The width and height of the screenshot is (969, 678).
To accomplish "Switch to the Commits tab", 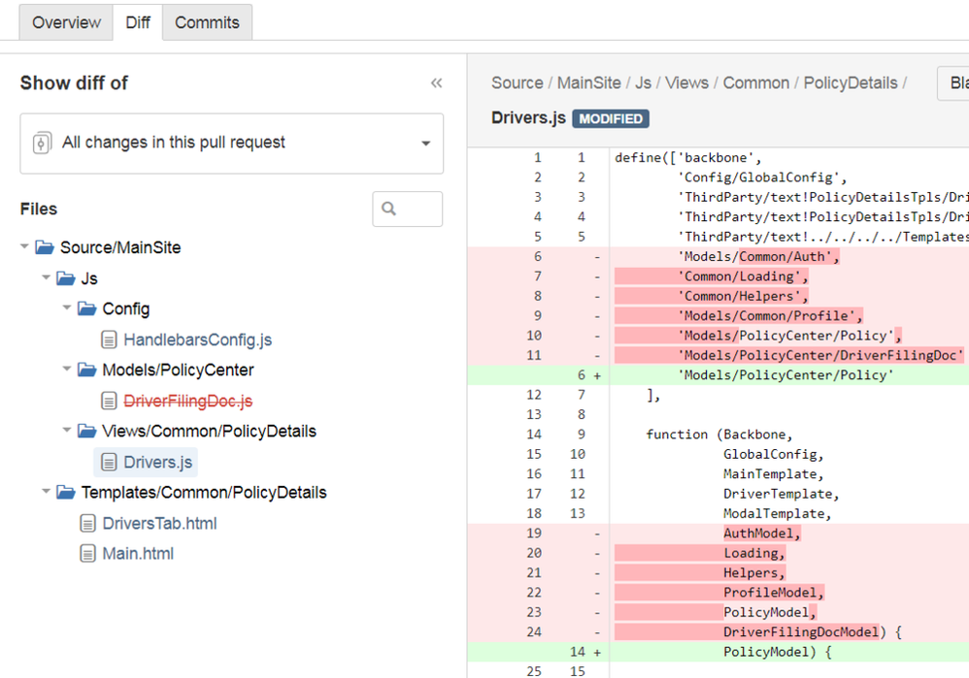I will (x=207, y=23).
